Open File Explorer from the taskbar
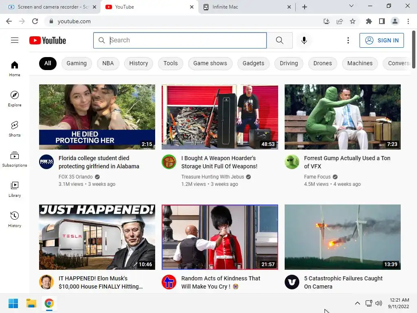The image size is (417, 313). (31, 303)
